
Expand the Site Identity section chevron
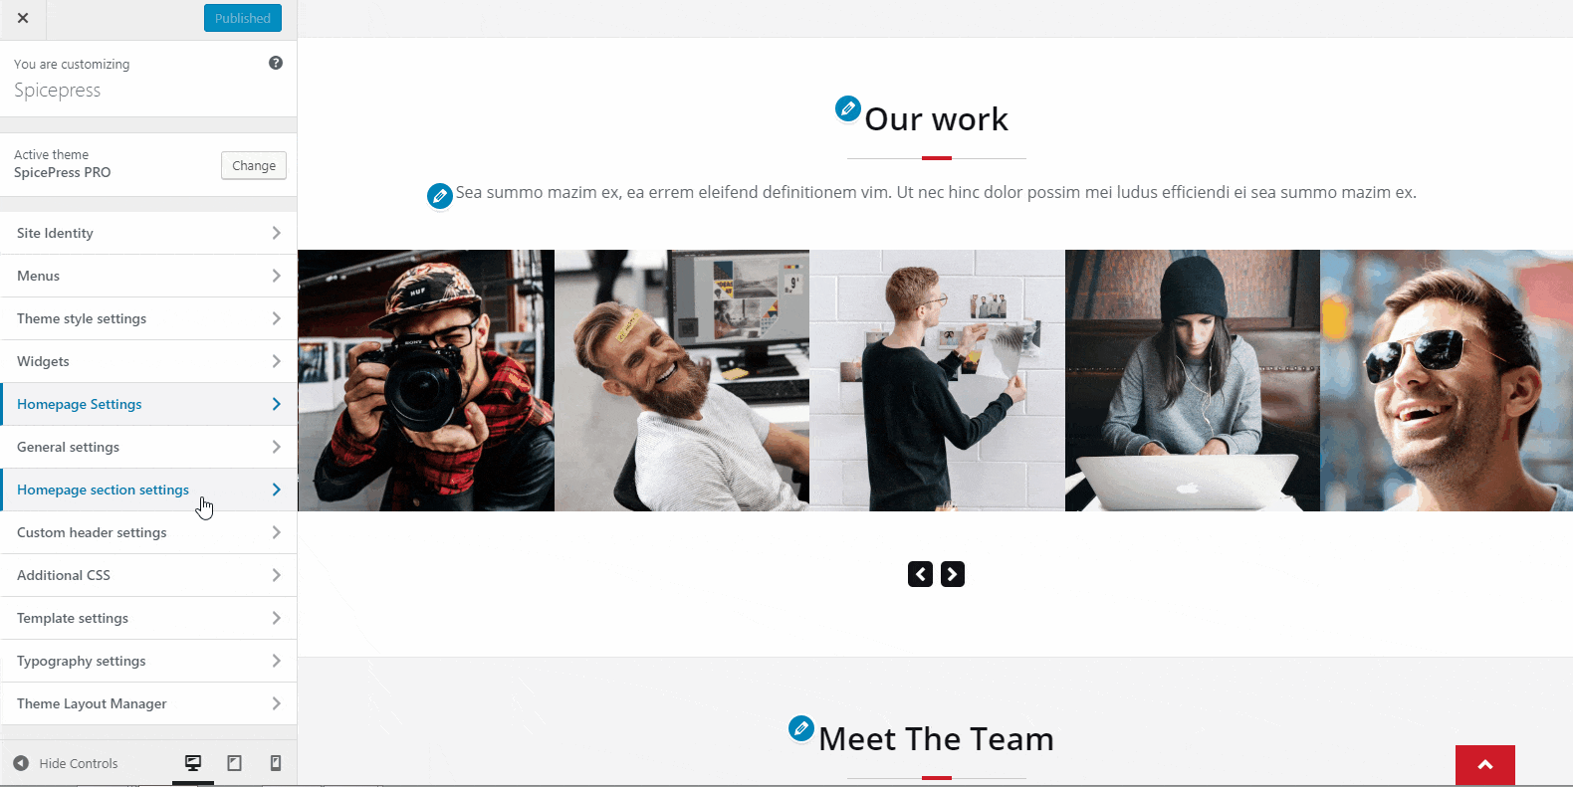[x=276, y=233]
